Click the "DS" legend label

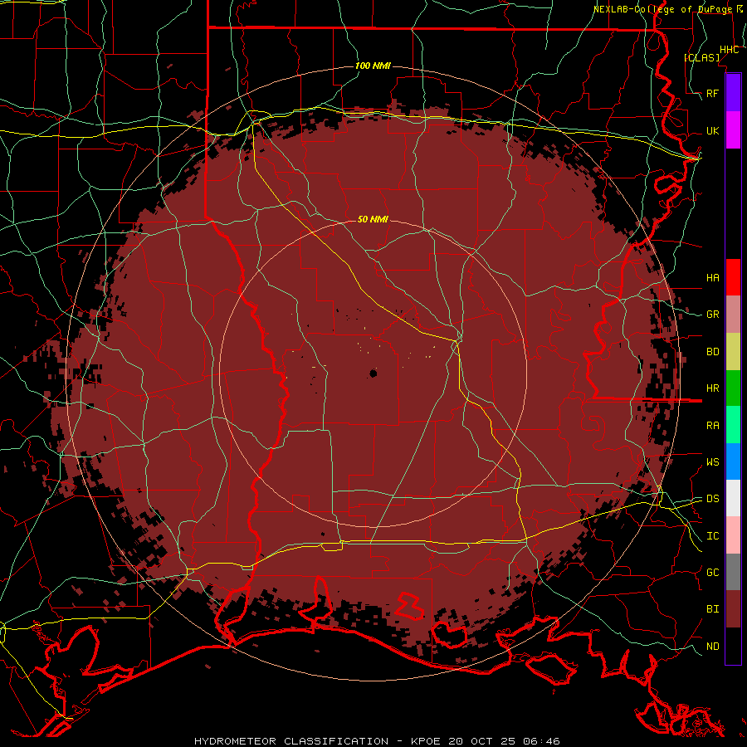click(712, 499)
